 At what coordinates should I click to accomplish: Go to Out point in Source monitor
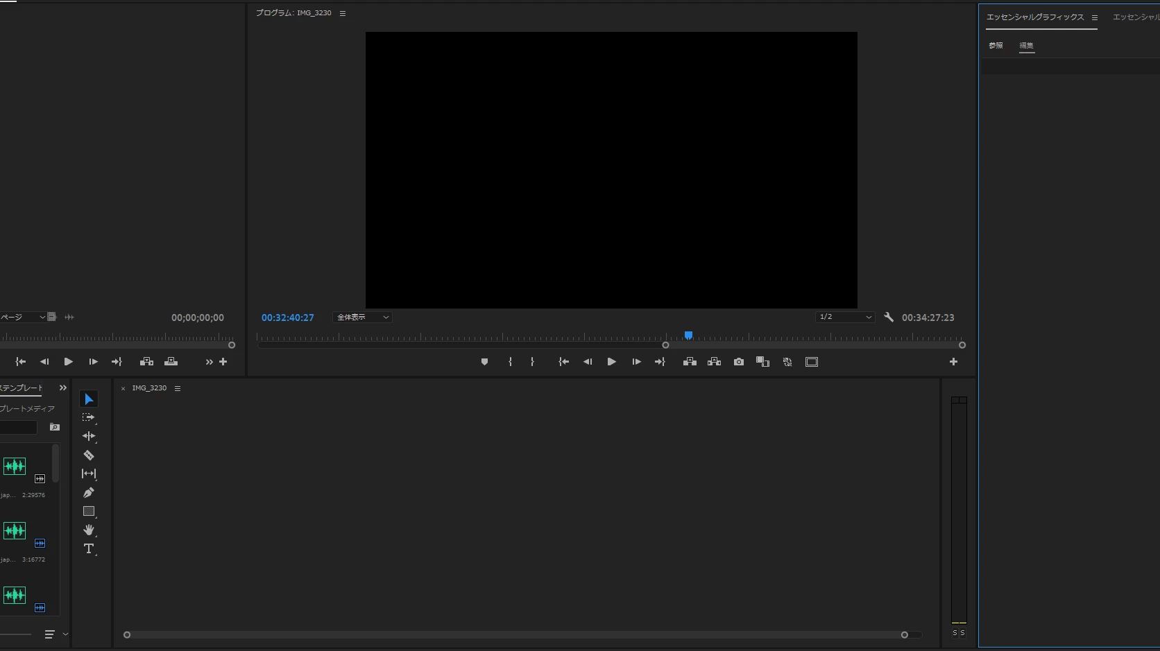pyautogui.click(x=117, y=362)
